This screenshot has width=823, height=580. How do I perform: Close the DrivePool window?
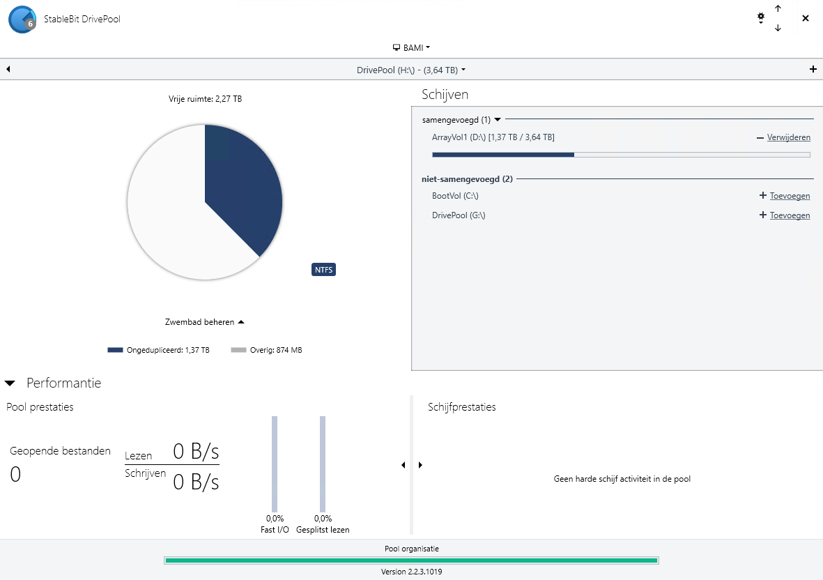(x=806, y=18)
